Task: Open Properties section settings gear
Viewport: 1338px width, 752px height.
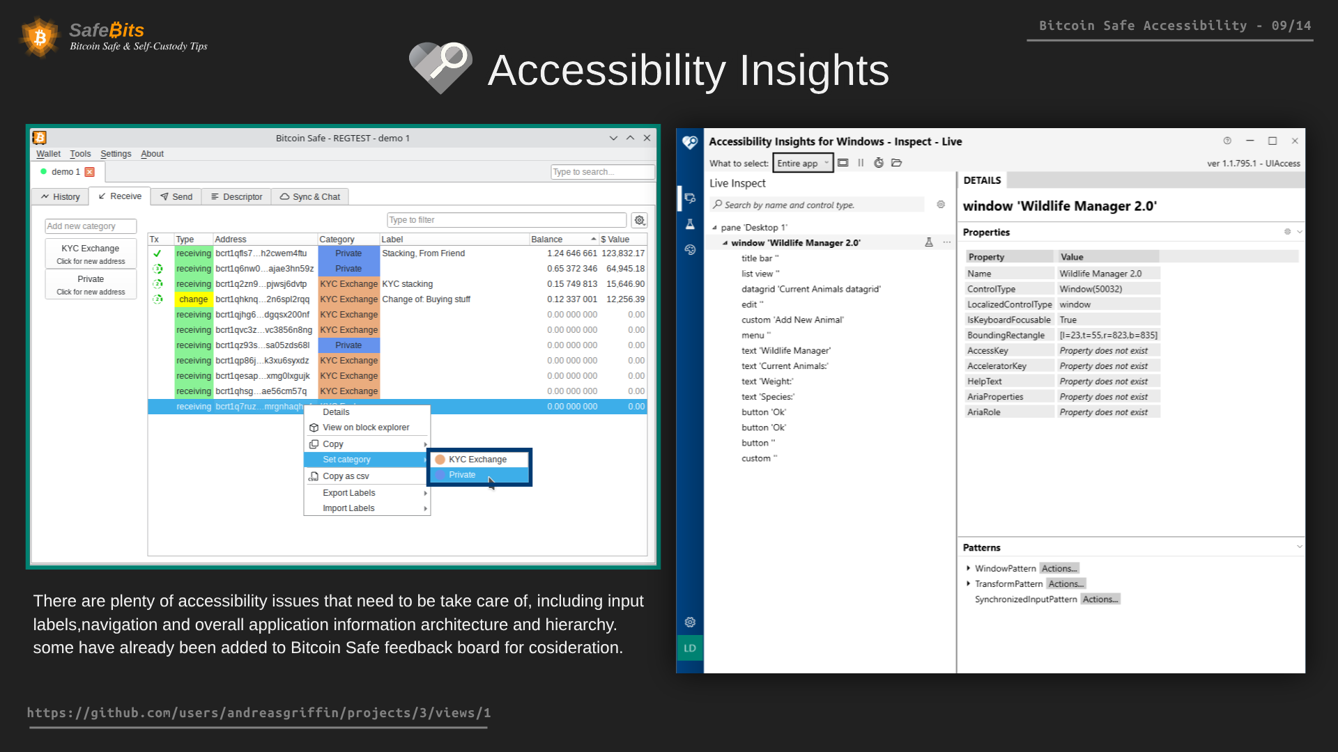Action: point(1288,232)
